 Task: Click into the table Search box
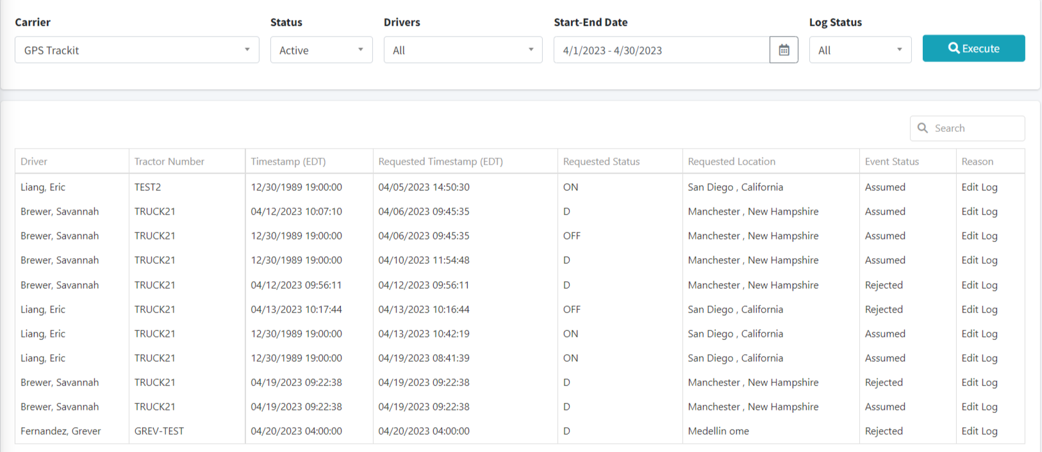[968, 128]
